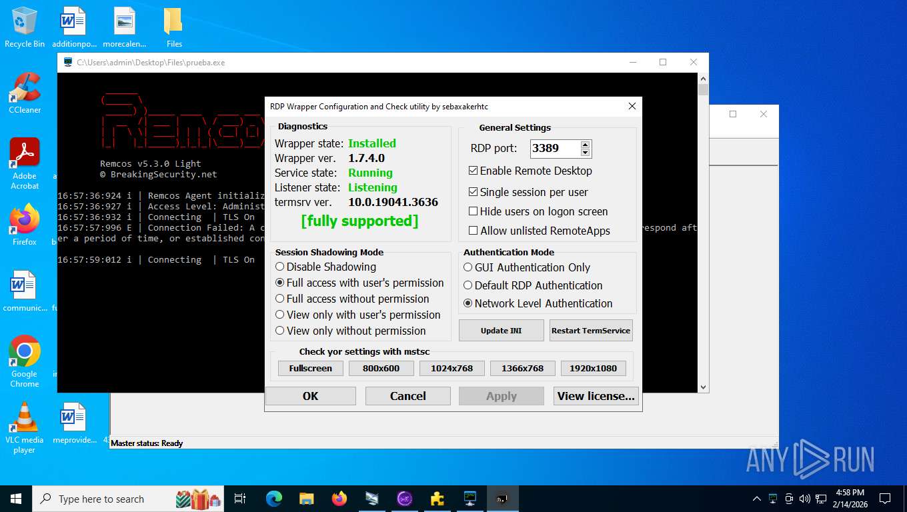Launch VLC media player from the desktop

coord(25,428)
